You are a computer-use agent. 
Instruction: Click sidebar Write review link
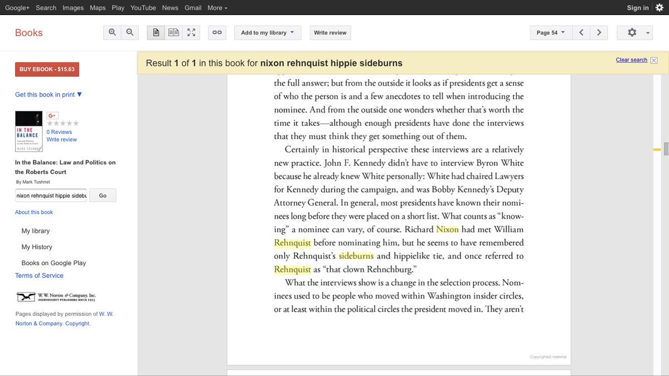[62, 140]
